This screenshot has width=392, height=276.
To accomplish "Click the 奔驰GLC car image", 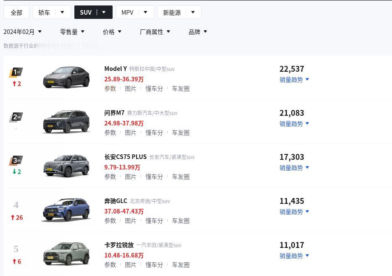I will coord(66,210).
